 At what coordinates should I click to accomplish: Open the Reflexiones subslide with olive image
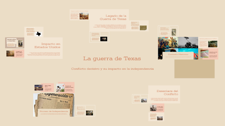click(139, 26)
